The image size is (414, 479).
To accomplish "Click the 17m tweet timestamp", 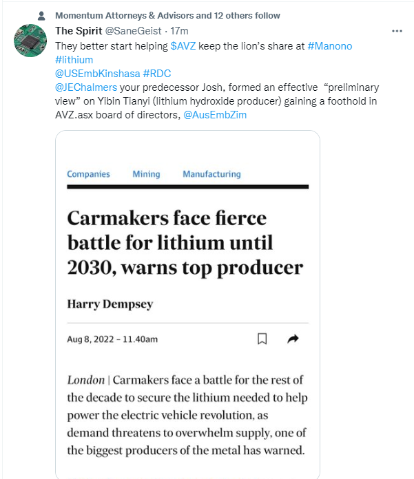I will (179, 31).
